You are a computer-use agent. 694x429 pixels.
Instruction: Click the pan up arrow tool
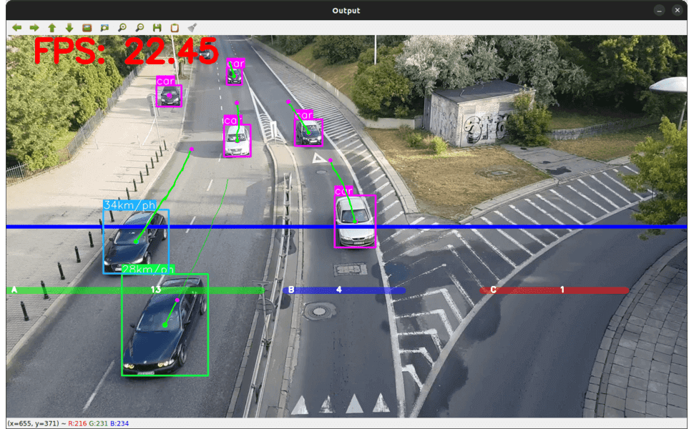(52, 27)
